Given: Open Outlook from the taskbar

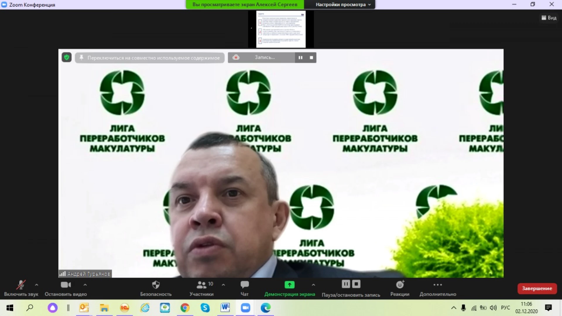Looking at the screenshot, I should (84, 308).
